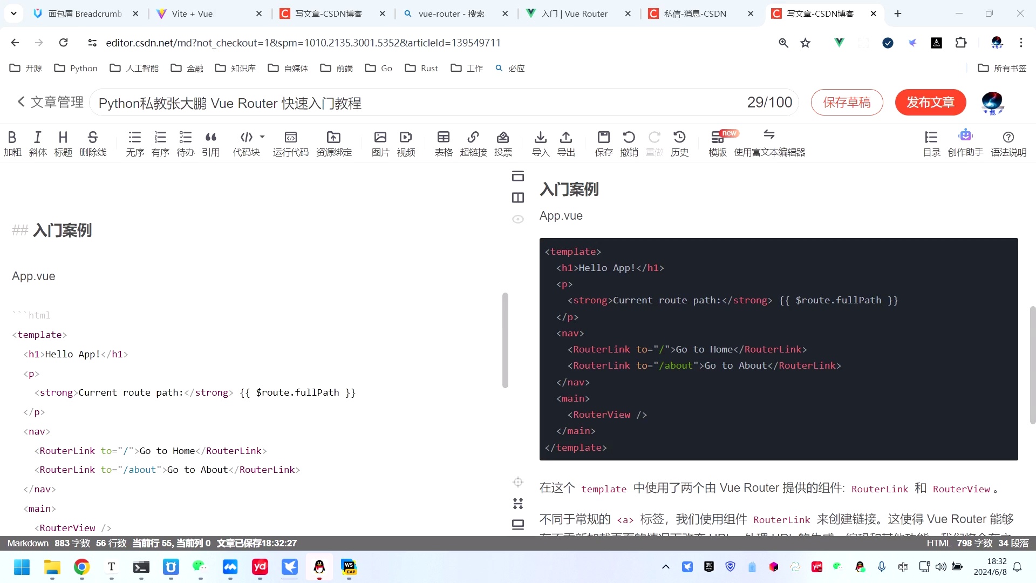This screenshot has height=583, width=1036.
Task: Insert a hyperlink with the 超链接 icon
Action: 473,142
